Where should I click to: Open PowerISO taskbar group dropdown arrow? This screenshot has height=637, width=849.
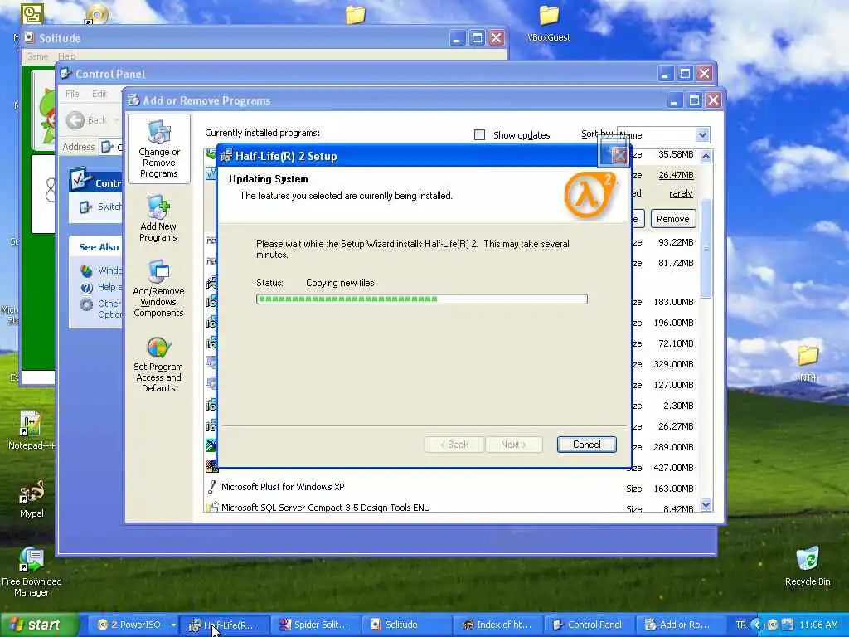click(x=173, y=625)
